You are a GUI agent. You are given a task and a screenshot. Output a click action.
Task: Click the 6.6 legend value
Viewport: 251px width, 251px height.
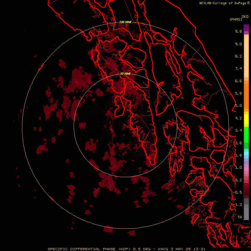tap(238, 81)
